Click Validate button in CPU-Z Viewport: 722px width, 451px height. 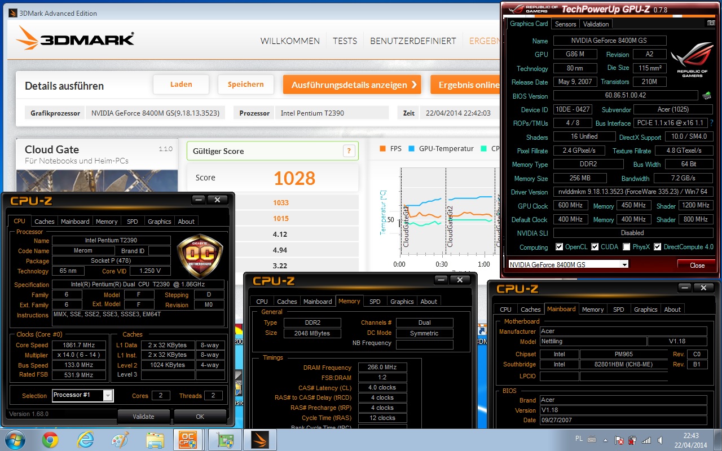(143, 417)
